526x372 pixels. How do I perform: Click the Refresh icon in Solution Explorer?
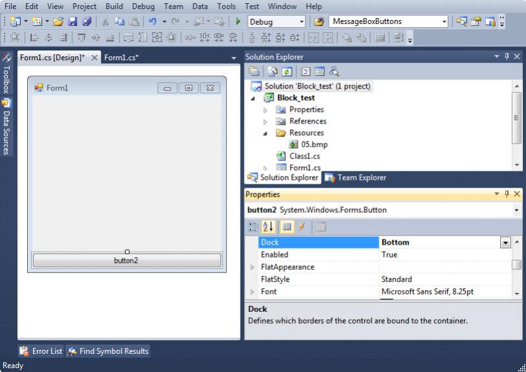pyautogui.click(x=287, y=71)
